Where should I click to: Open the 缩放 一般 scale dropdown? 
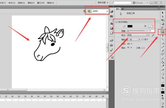139,40
